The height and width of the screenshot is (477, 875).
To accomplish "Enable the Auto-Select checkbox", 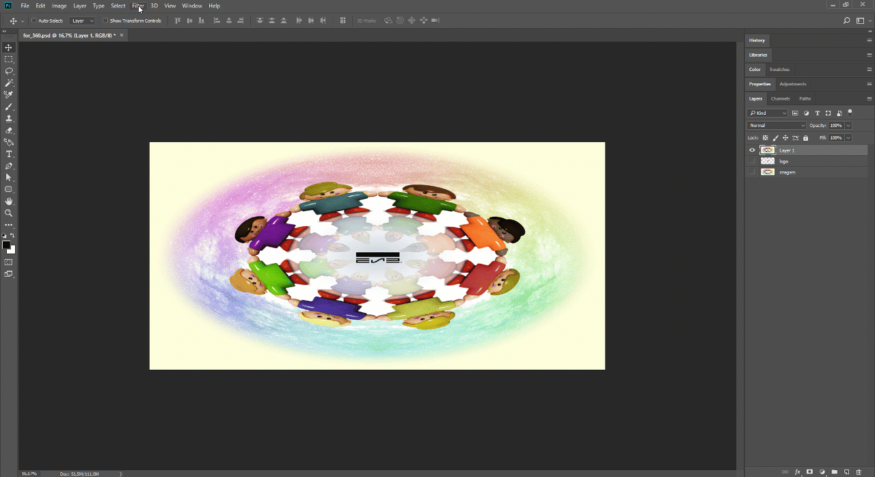I will coord(34,21).
